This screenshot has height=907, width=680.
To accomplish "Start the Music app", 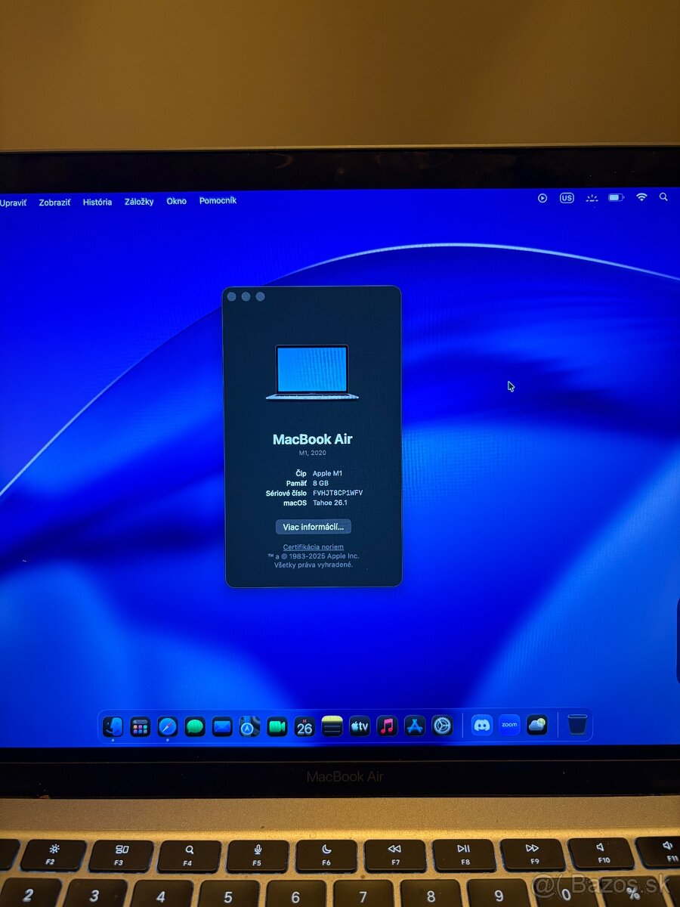I will (387, 726).
